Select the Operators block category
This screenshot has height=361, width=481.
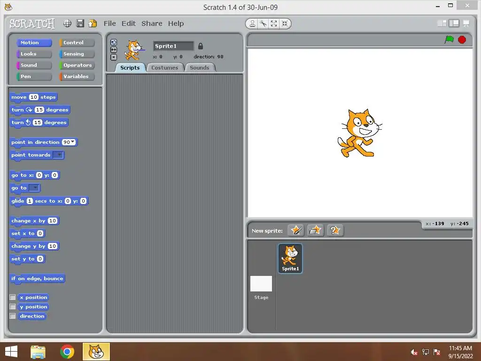(77, 65)
